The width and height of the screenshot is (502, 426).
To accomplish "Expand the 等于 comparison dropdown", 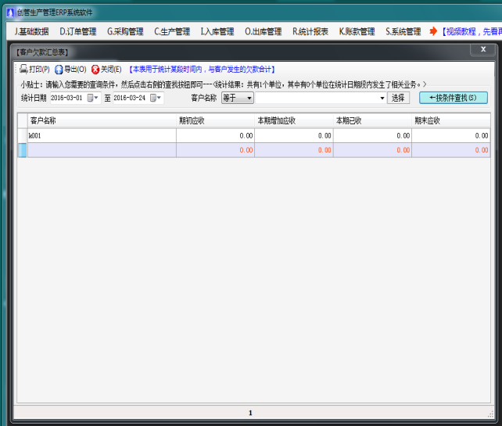I will [x=249, y=98].
